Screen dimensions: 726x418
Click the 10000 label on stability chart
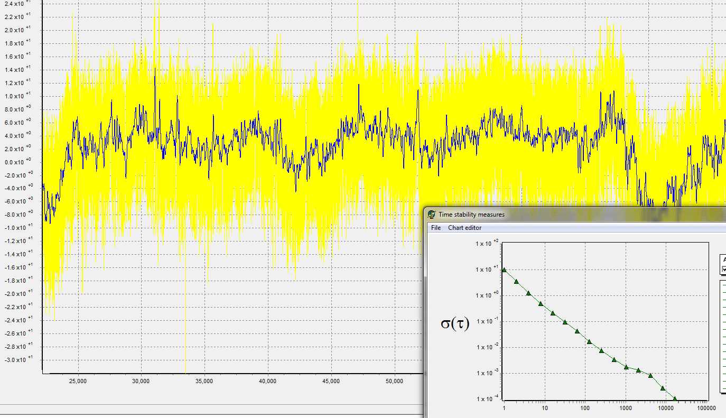666,408
